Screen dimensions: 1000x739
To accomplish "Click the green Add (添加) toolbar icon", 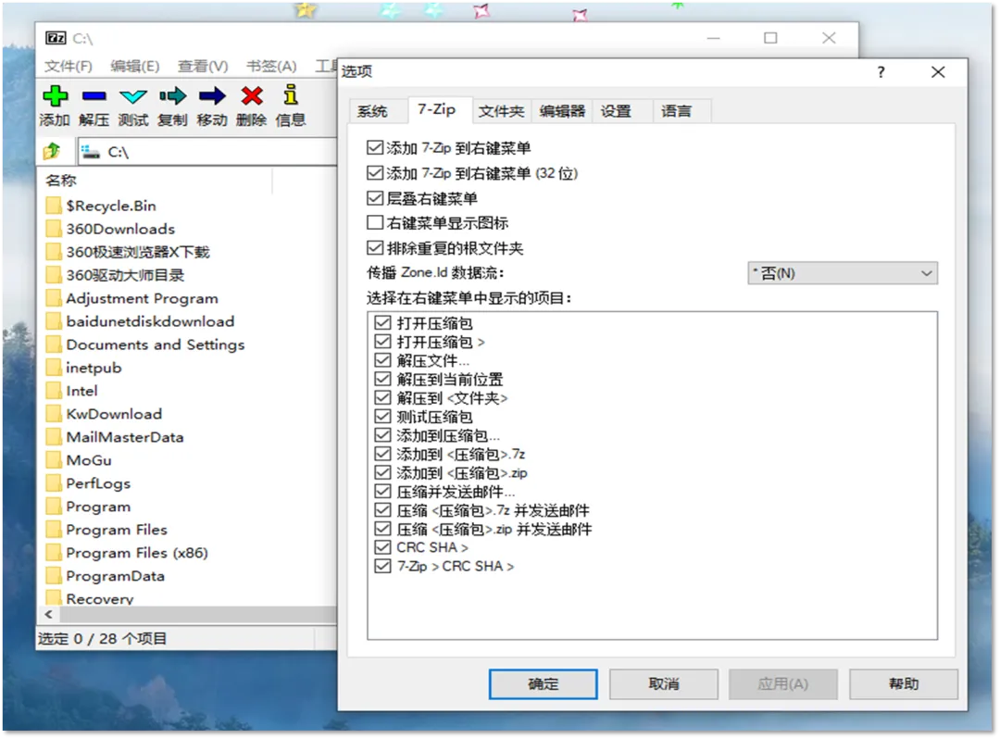I will (x=55, y=96).
